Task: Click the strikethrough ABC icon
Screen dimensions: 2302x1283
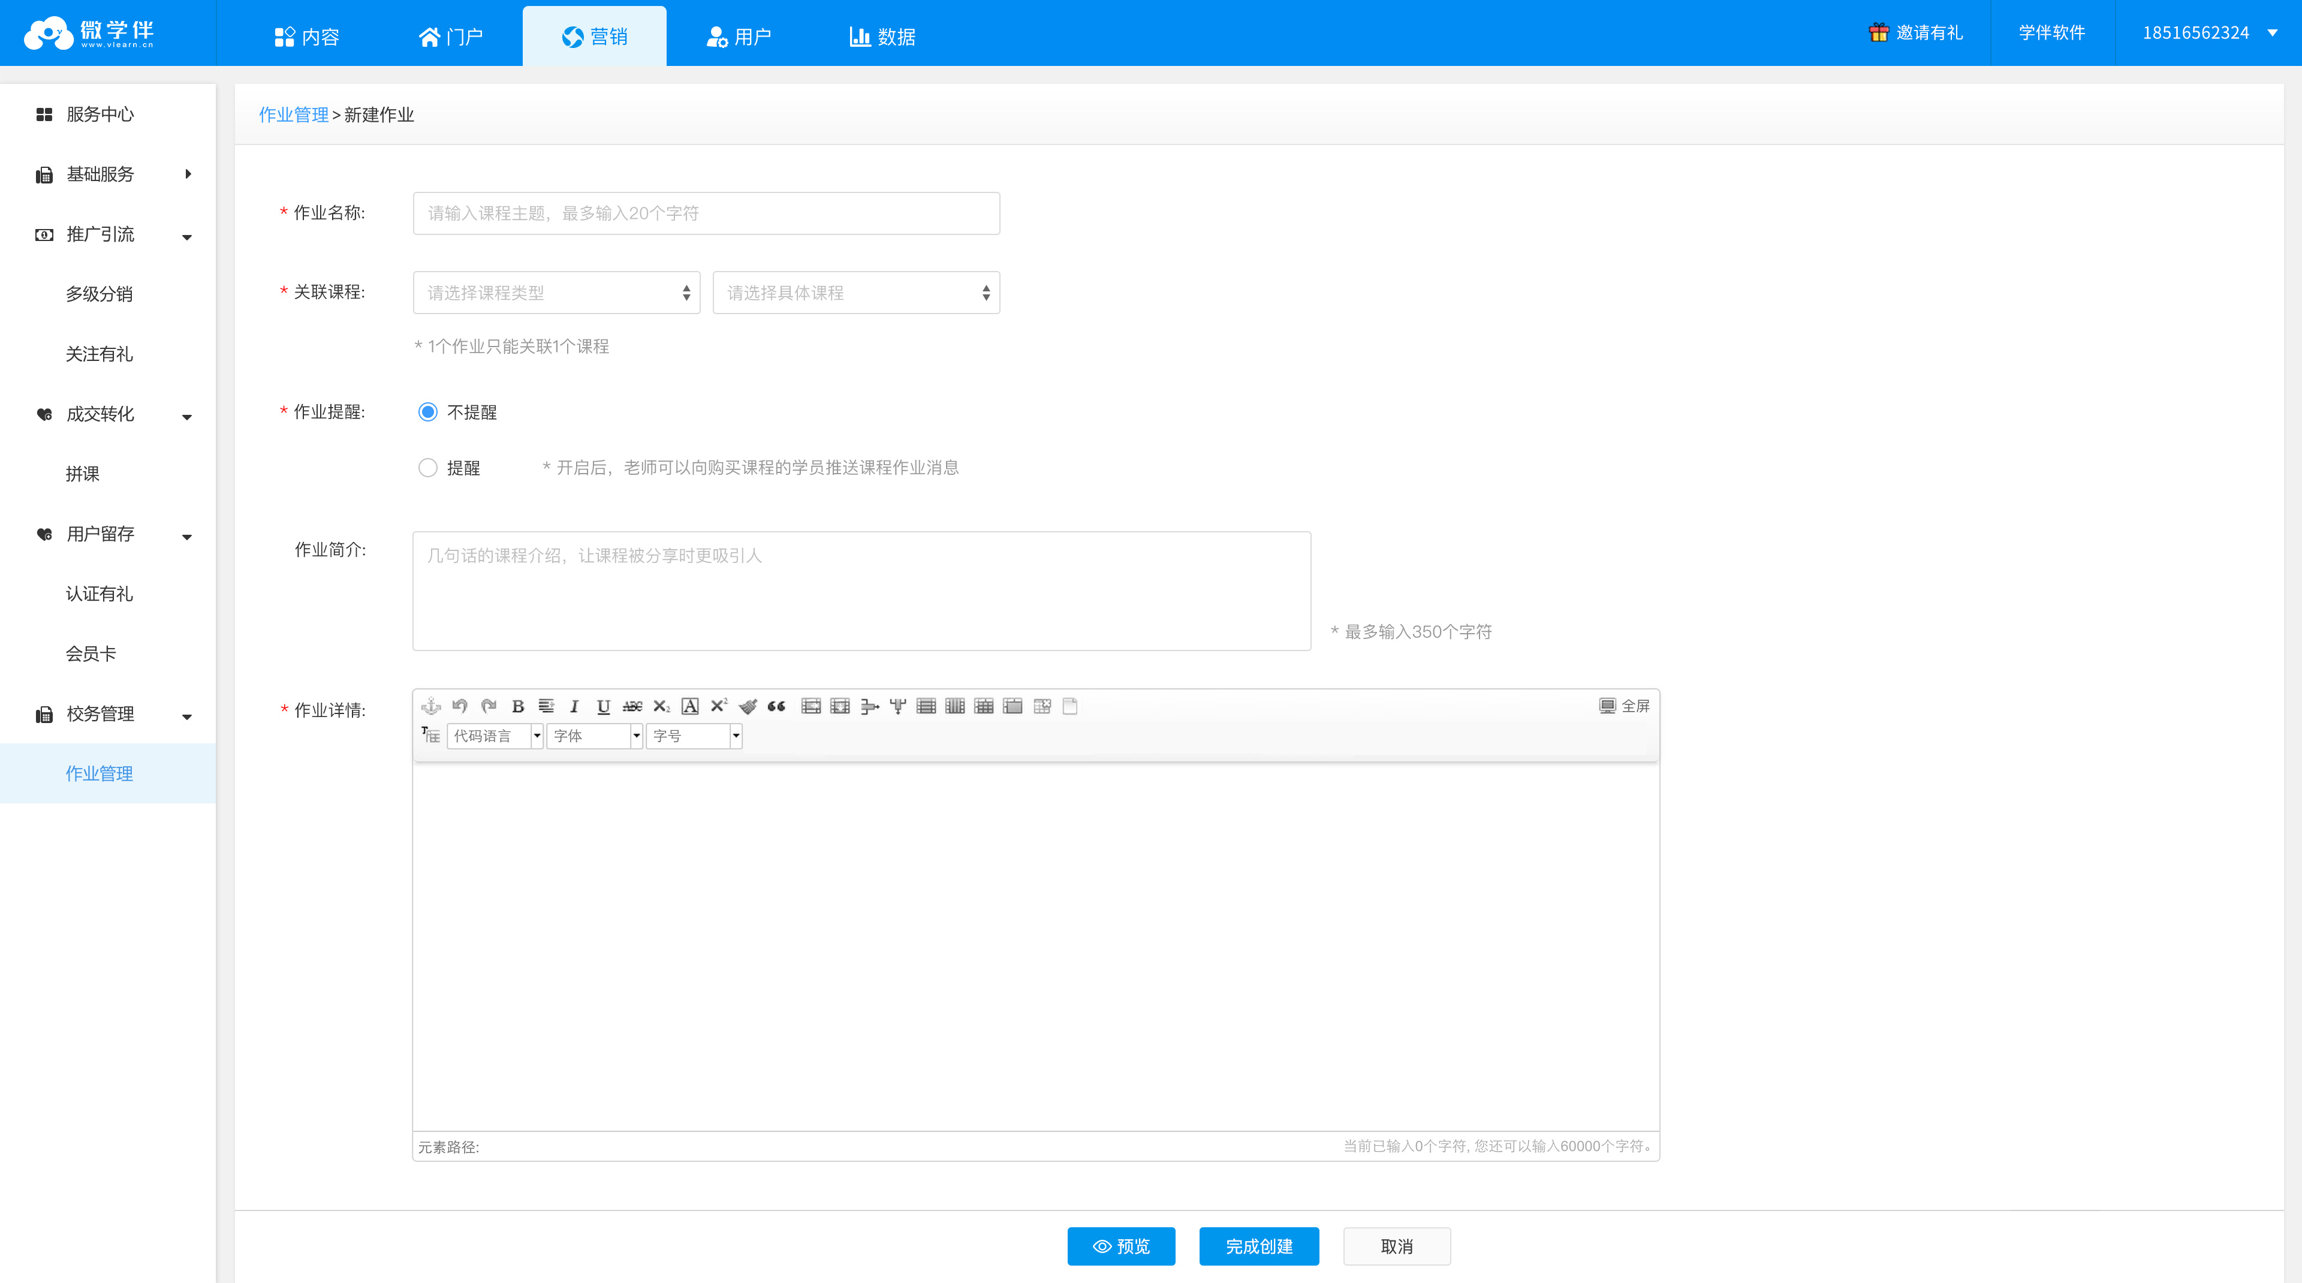Action: (632, 706)
